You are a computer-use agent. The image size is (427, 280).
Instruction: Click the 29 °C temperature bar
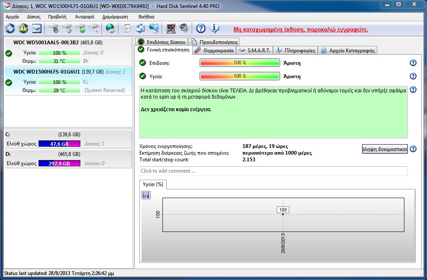pos(59,90)
